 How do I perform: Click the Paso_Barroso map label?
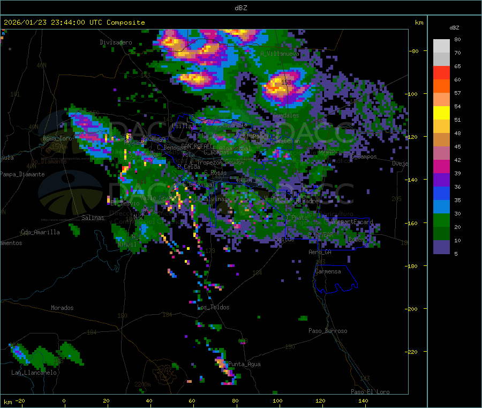[328, 331]
